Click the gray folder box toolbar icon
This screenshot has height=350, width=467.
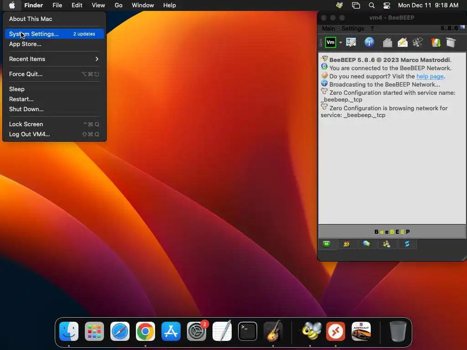(451, 42)
